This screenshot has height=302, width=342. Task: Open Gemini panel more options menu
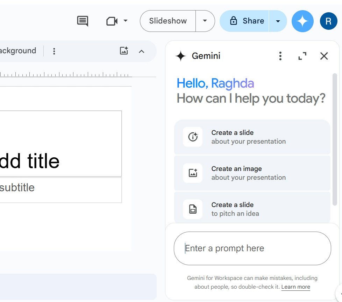[x=280, y=56]
